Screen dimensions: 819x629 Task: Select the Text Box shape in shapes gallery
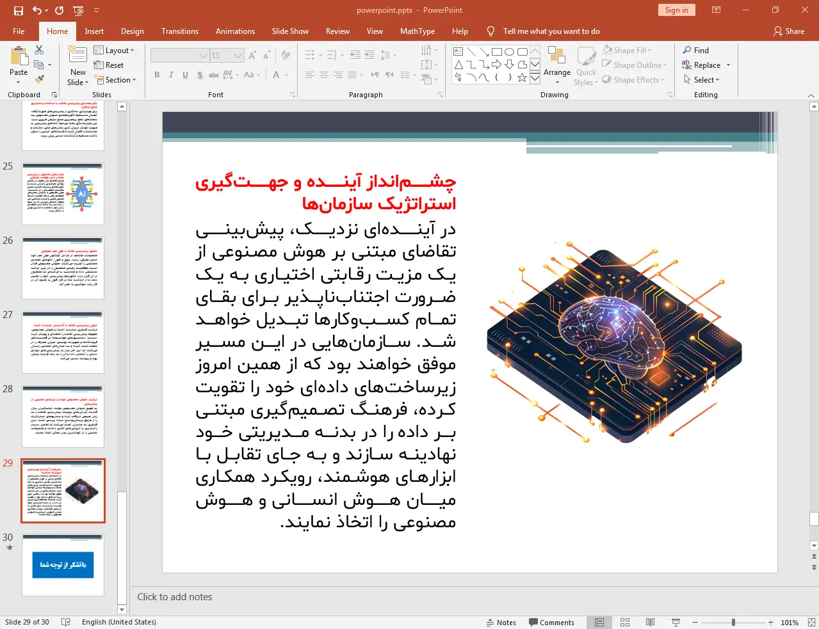coord(458,52)
